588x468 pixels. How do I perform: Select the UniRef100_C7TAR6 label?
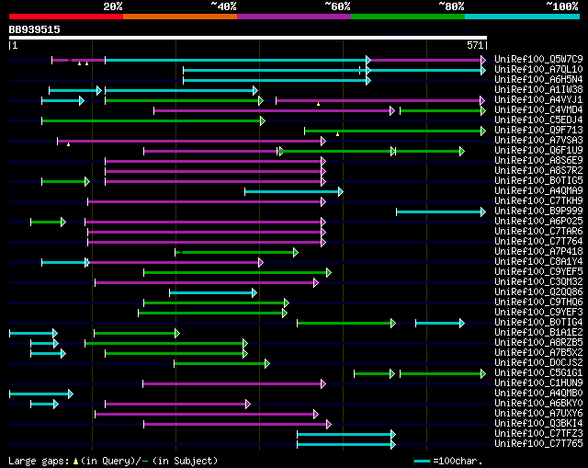pyautogui.click(x=538, y=231)
